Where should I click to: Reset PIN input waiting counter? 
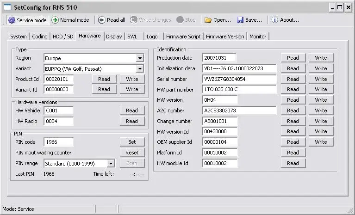[x=132, y=153]
